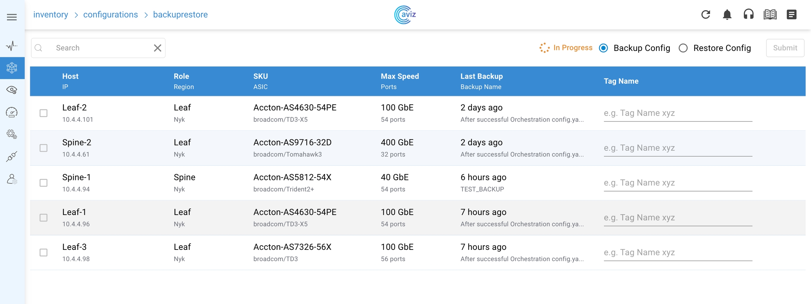This screenshot has width=811, height=304.
Task: Select the Restore Config radio option
Action: point(683,48)
